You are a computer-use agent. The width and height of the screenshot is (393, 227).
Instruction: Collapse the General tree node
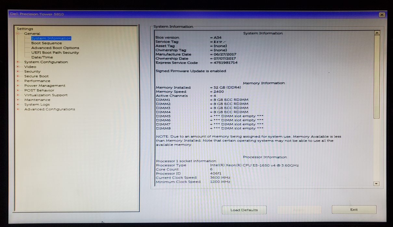point(18,34)
